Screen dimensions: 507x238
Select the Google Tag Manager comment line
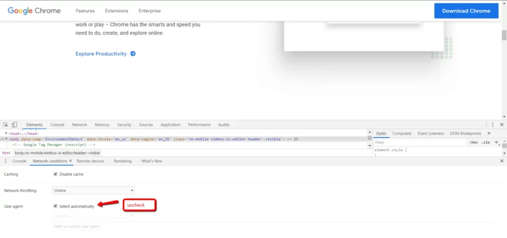point(54,145)
